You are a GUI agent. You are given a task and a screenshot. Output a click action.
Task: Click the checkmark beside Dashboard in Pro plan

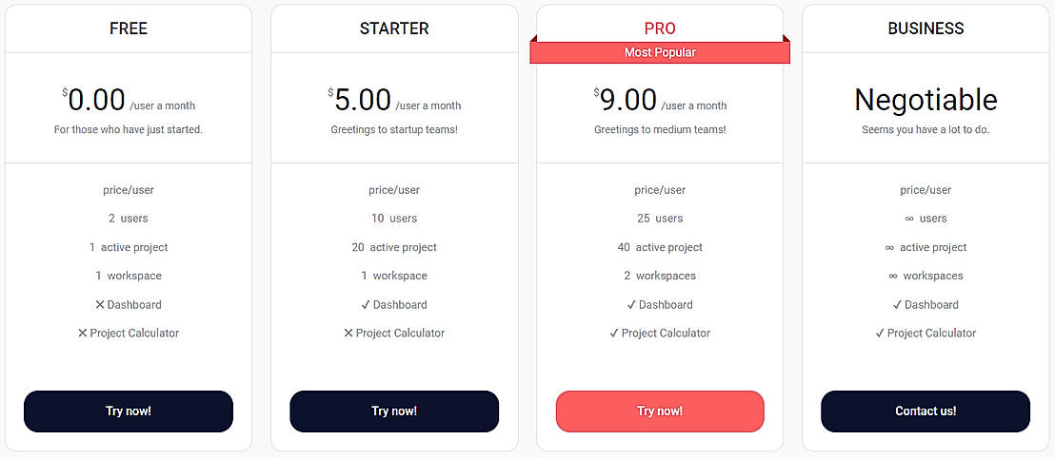[631, 305]
